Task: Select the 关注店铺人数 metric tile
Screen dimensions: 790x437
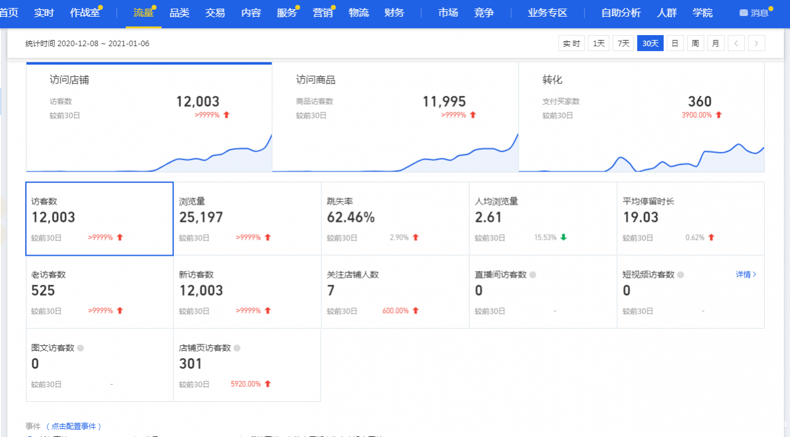Action: click(x=395, y=292)
